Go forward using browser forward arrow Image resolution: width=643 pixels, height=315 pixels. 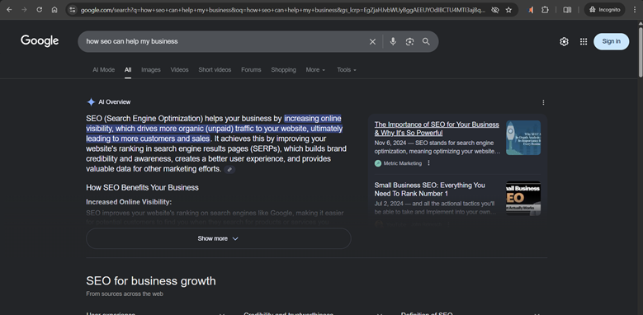24,10
